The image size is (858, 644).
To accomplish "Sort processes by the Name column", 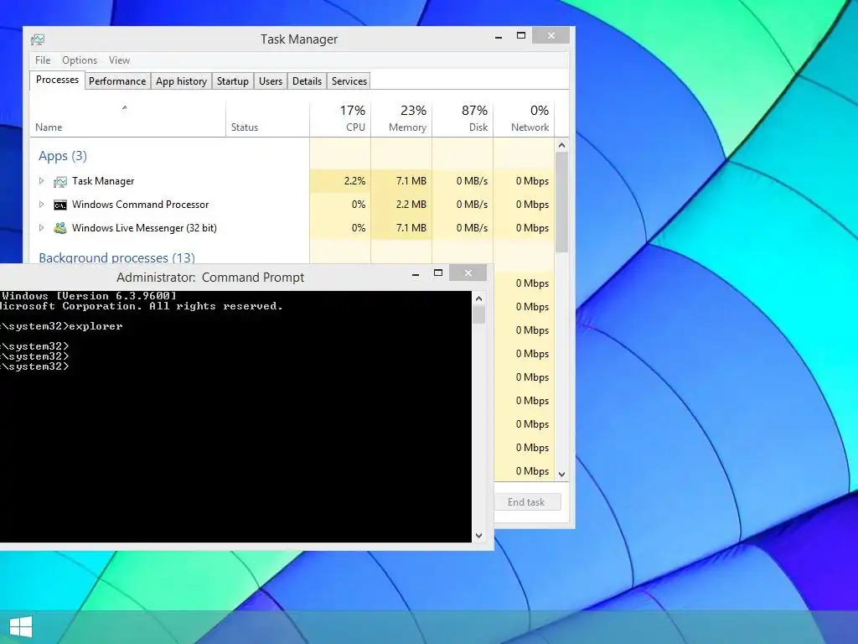I will (127, 119).
